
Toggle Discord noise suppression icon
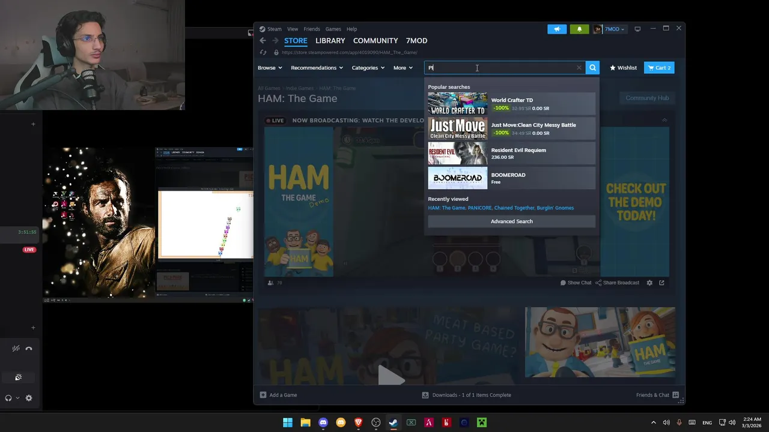pos(16,349)
